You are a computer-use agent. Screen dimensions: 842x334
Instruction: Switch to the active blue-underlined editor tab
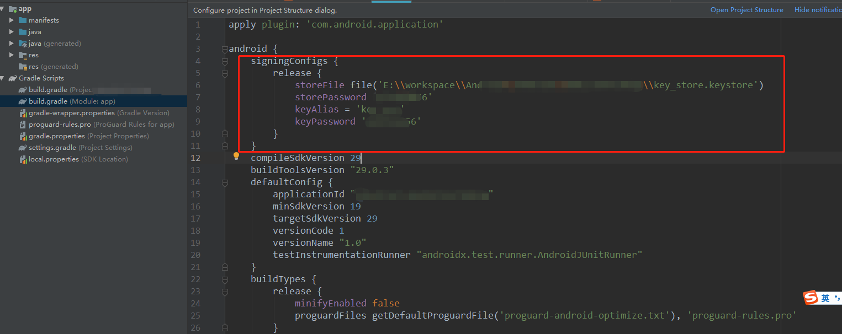pyautogui.click(x=391, y=2)
